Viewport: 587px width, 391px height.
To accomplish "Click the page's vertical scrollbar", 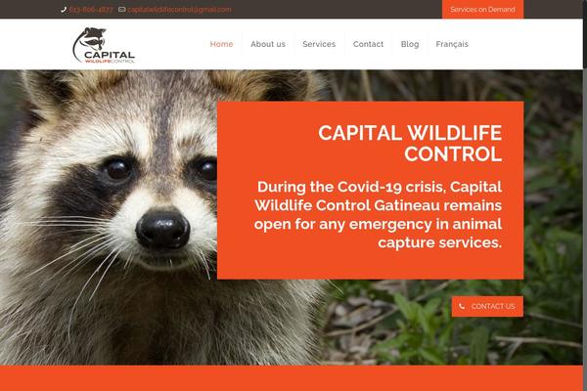I will tap(585, 195).
